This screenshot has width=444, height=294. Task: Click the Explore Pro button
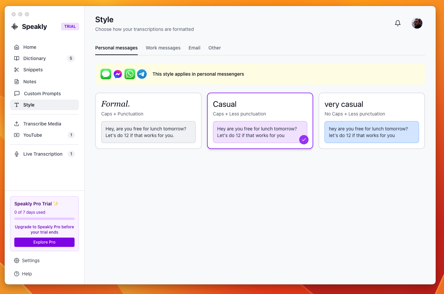[x=44, y=242]
